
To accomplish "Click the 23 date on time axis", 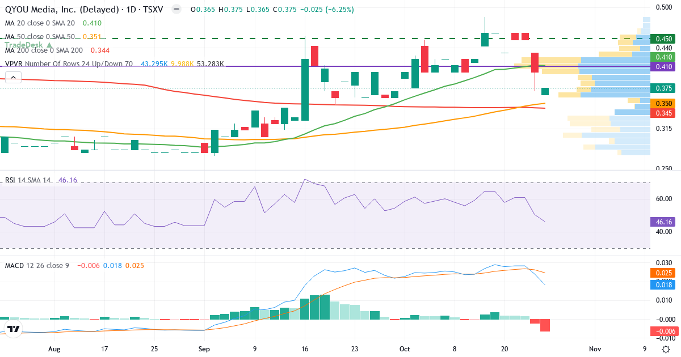I will click(x=355, y=349).
